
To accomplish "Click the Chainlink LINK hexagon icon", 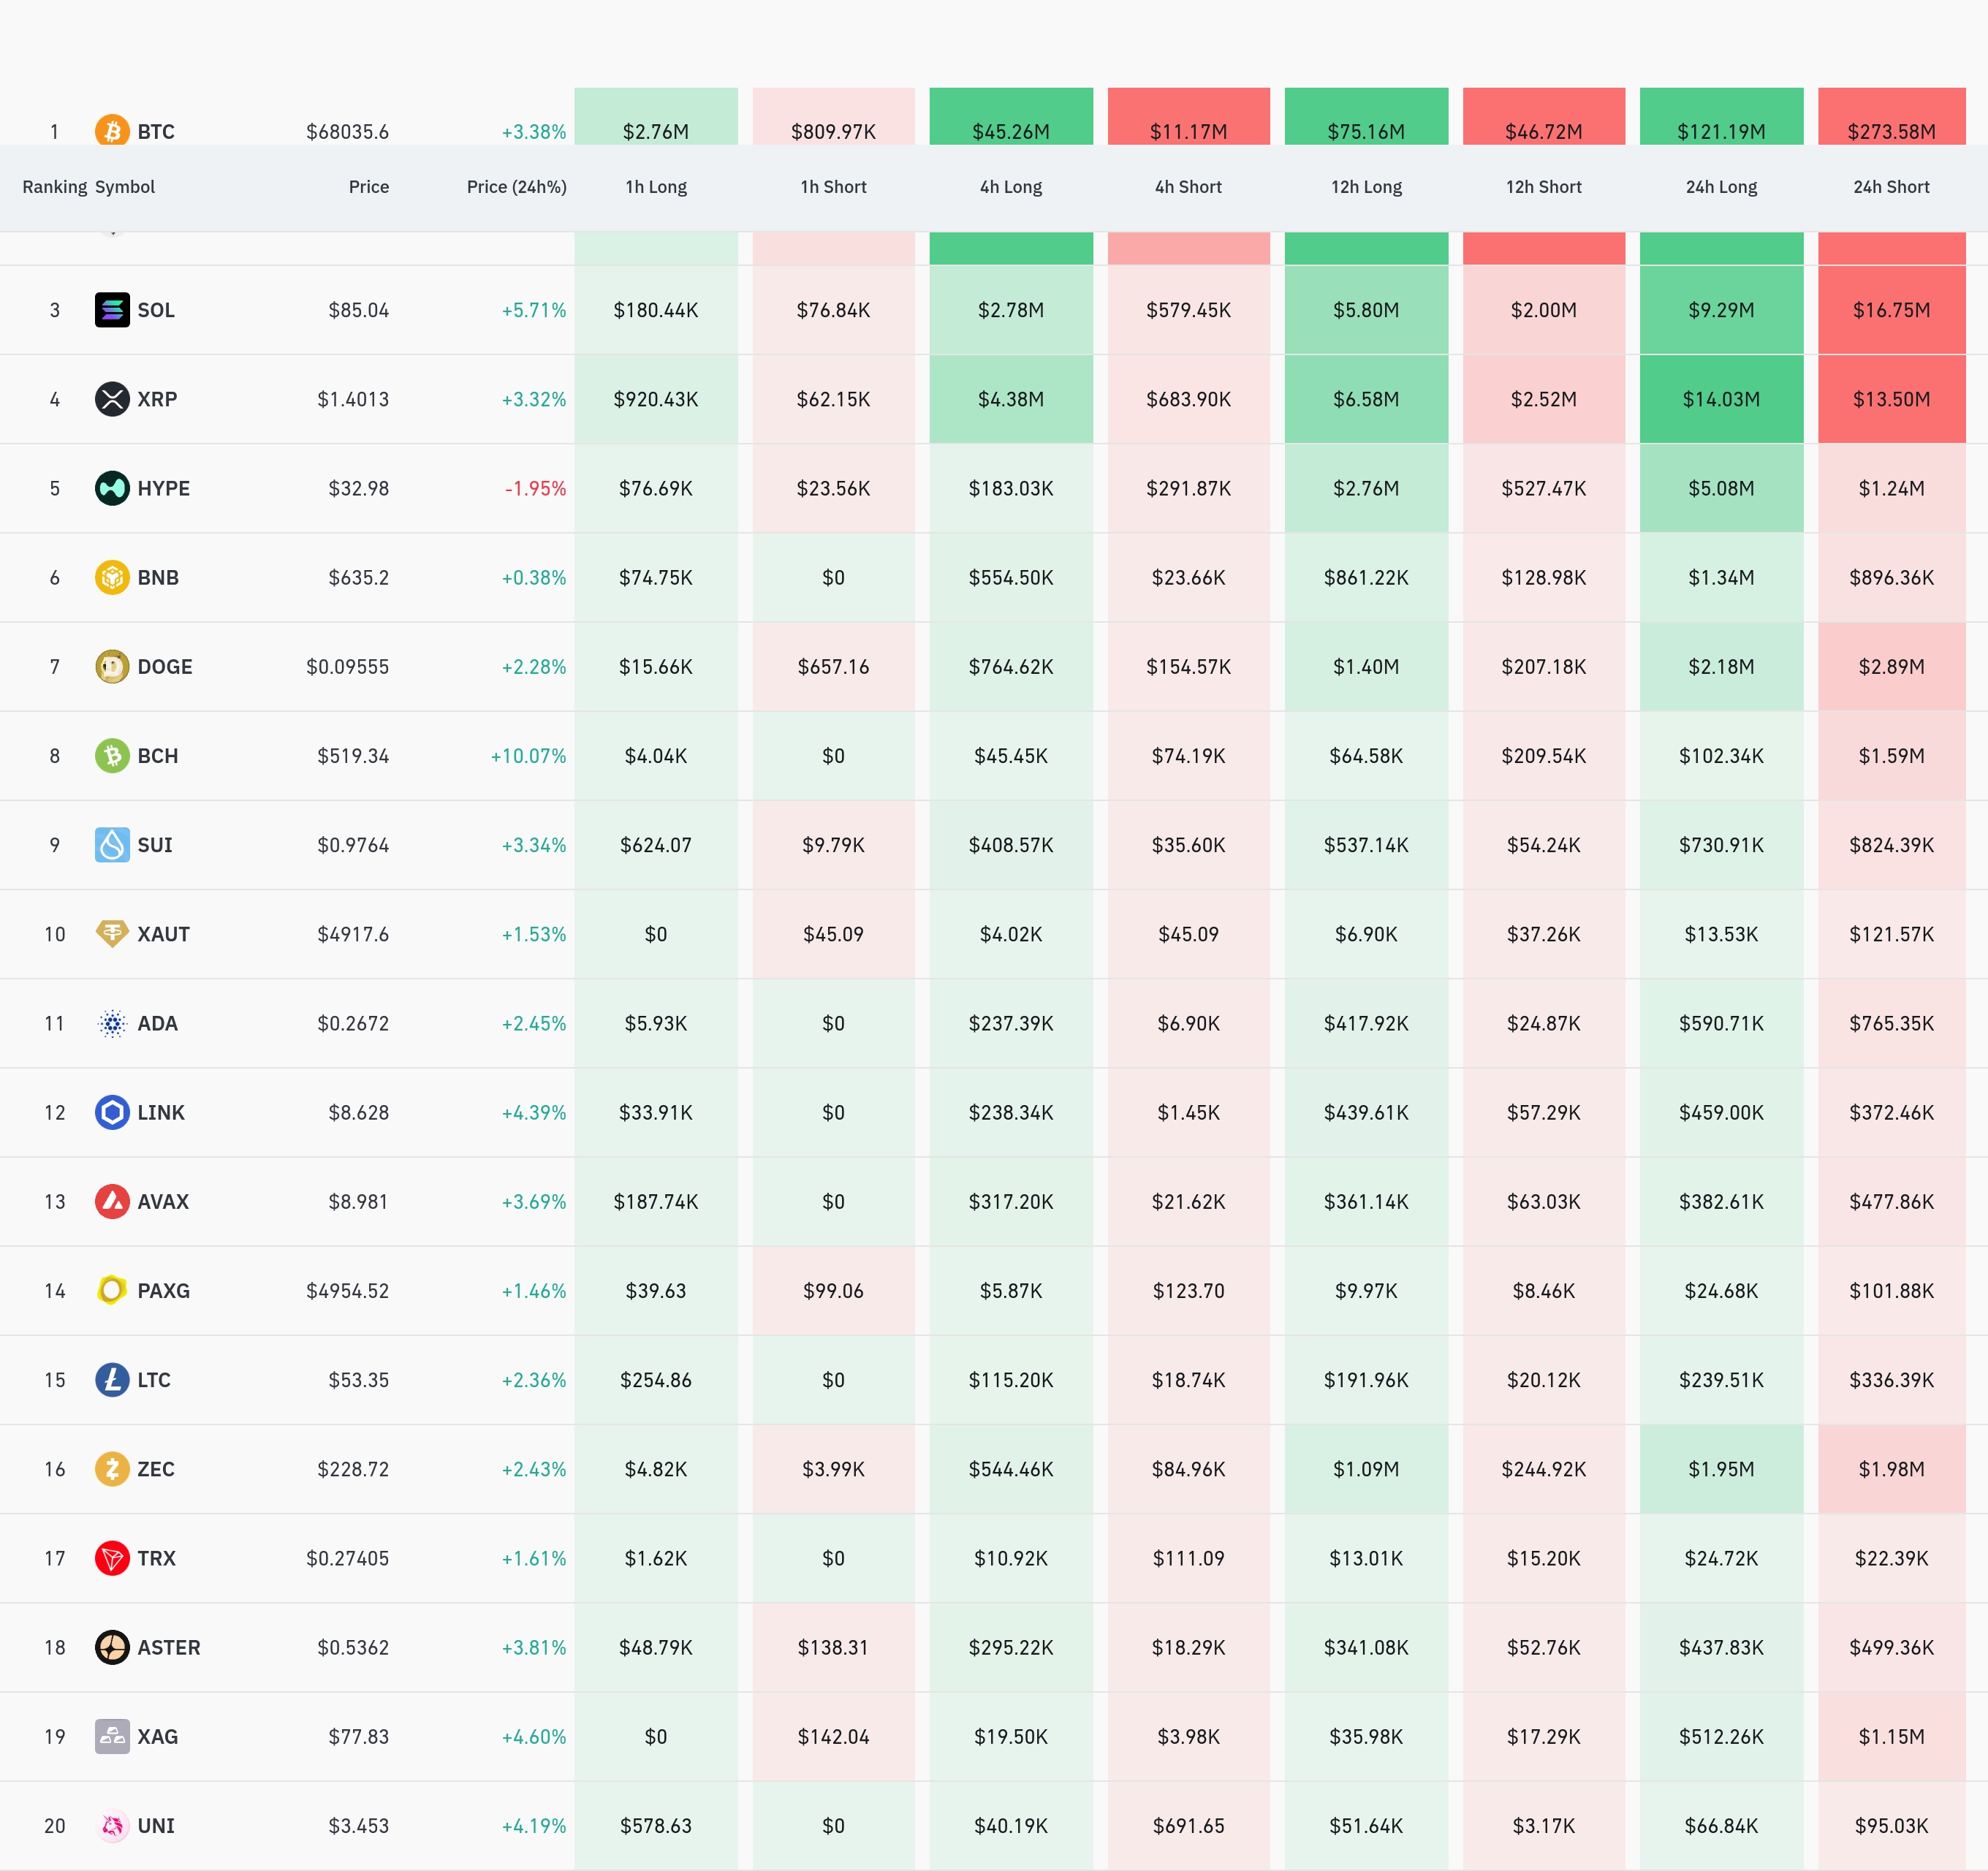I will click(x=112, y=1112).
